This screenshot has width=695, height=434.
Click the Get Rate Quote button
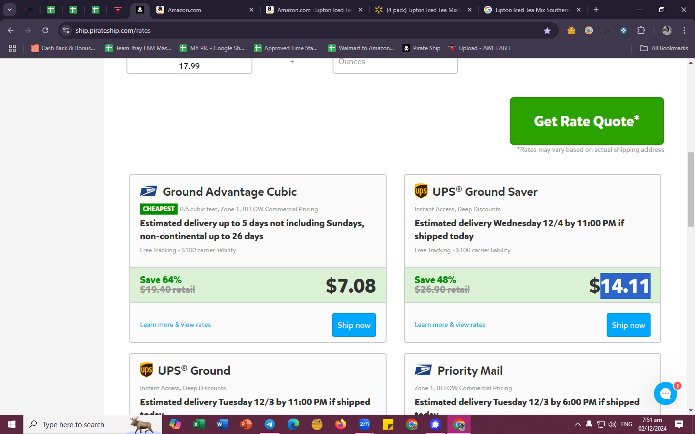tap(586, 121)
